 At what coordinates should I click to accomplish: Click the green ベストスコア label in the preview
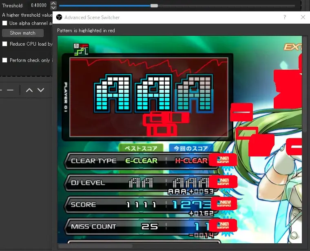point(141,148)
